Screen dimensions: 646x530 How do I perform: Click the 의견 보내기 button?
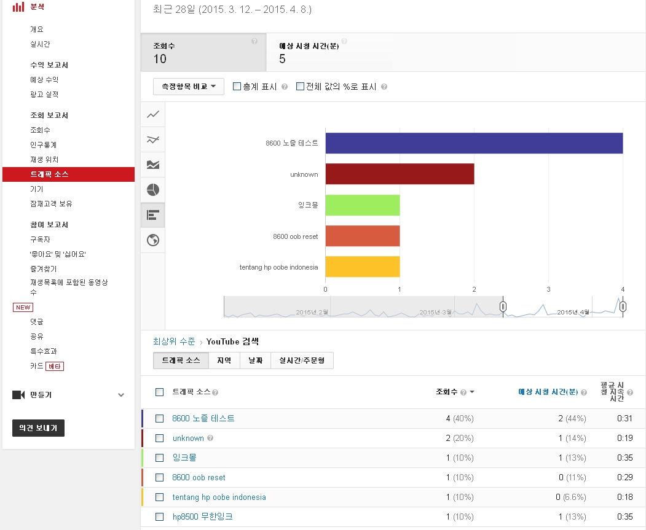pos(38,428)
